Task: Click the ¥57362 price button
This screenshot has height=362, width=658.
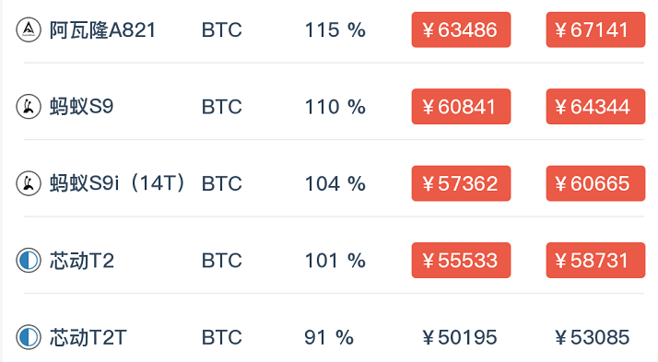Action: [461, 183]
